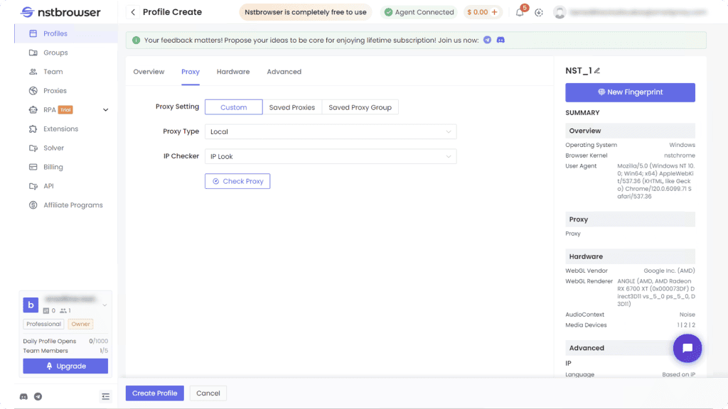728x409 pixels.
Task: Click the Check Proxy button
Action: (x=237, y=181)
